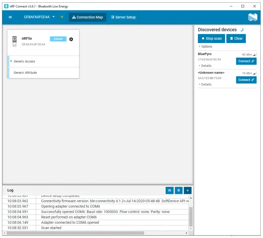Minimize the nRF Connect window
This screenshot has height=238, width=263.
tap(231, 6)
